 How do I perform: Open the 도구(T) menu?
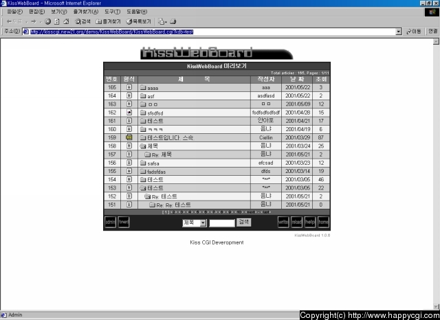point(112,12)
